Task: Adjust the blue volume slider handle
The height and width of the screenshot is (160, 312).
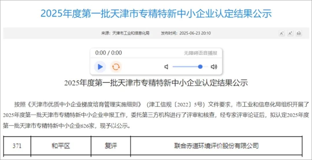Action: pos(200,67)
